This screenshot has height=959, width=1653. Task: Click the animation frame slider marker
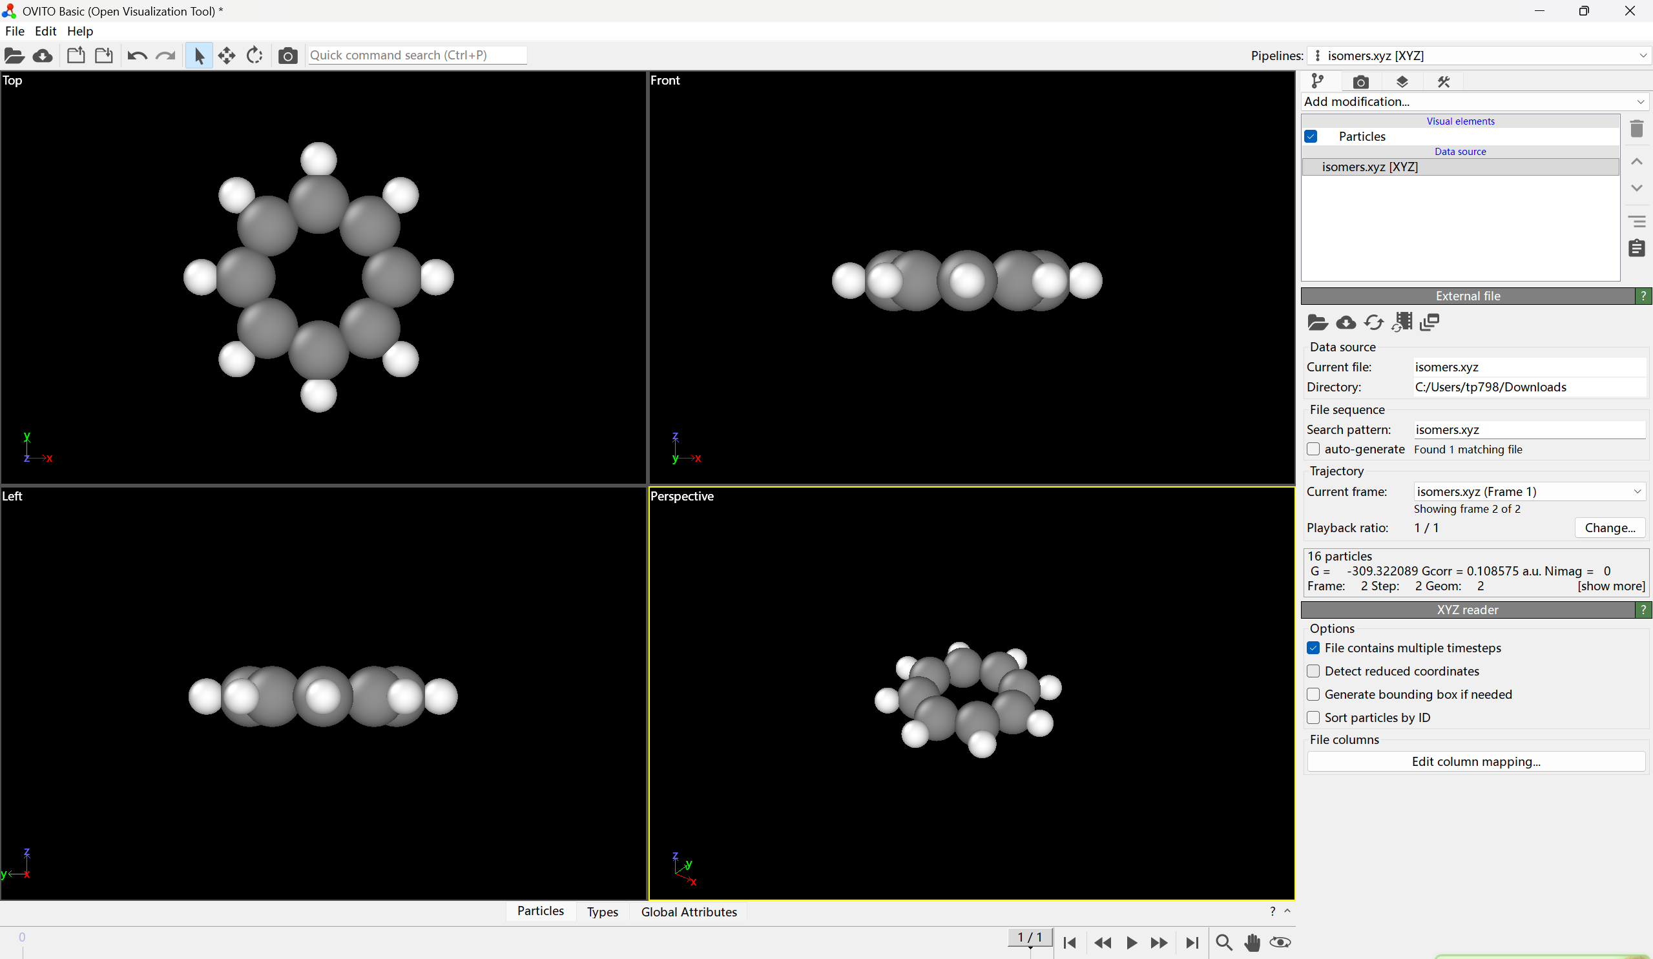click(x=1030, y=938)
